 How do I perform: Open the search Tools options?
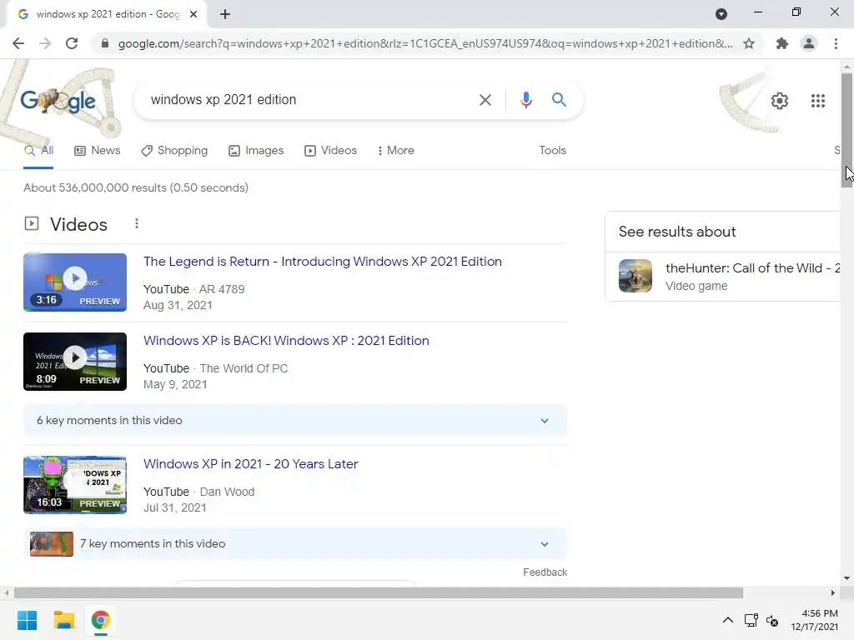tap(552, 150)
